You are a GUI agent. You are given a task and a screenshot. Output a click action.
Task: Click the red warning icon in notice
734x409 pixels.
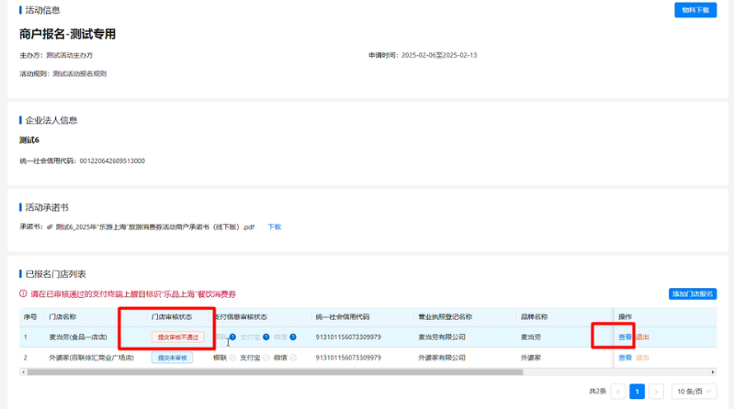(24, 294)
